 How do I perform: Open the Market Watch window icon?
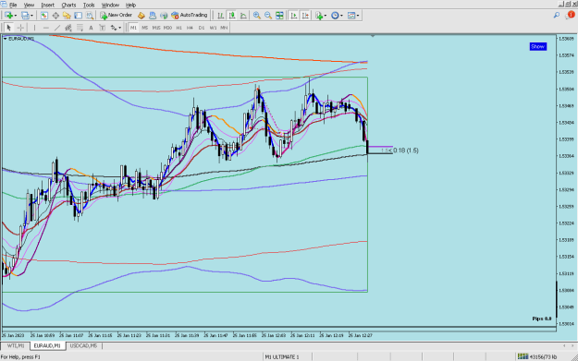[44, 16]
